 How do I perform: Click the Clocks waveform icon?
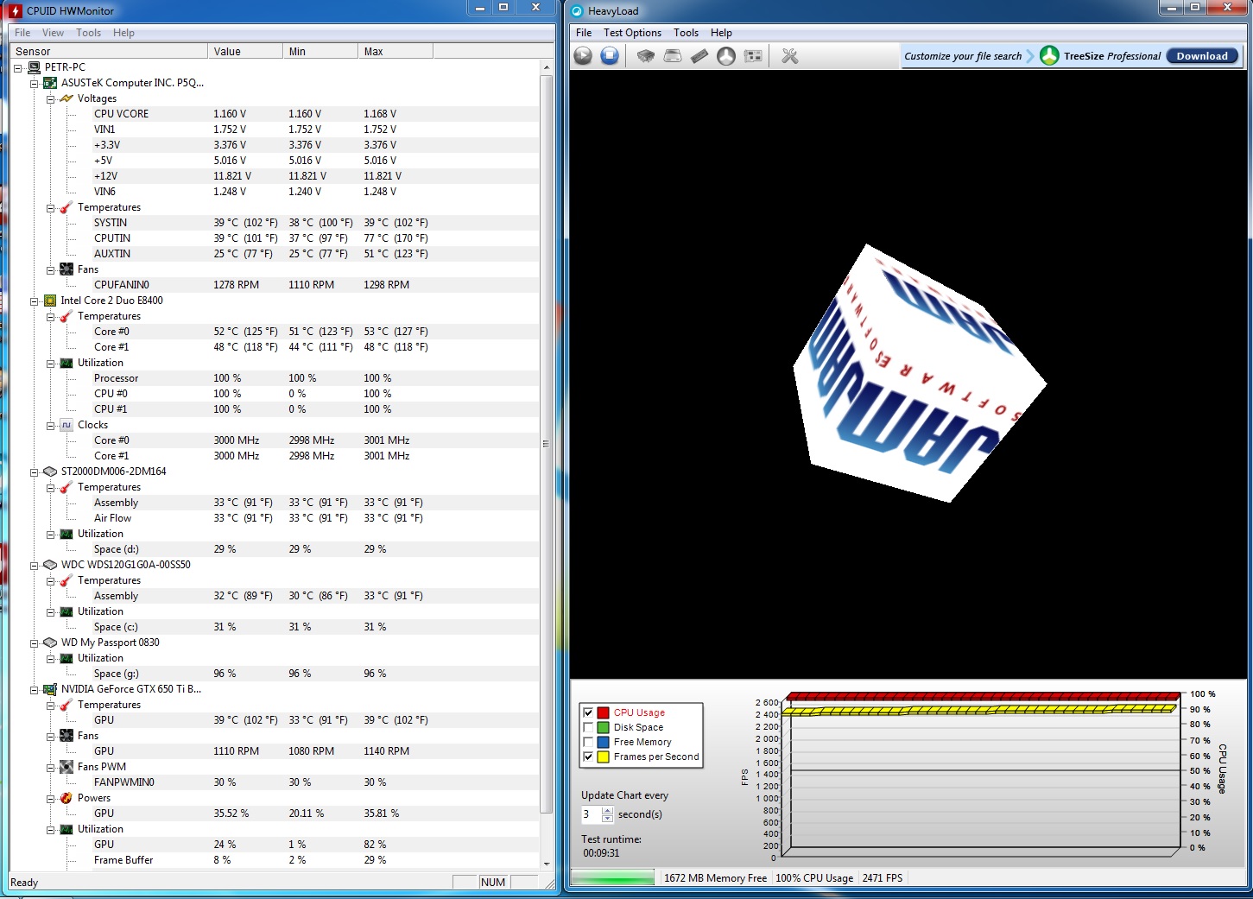pos(66,425)
